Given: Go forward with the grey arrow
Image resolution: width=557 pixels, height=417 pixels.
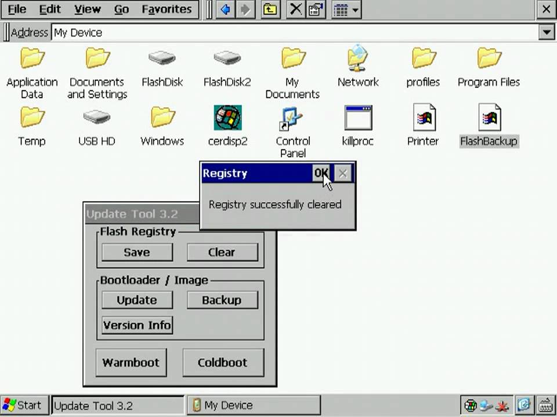Looking at the screenshot, I should (x=245, y=10).
